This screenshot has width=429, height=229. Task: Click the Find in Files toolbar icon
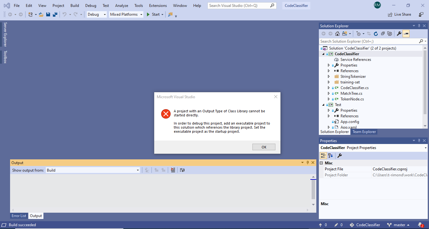click(170, 14)
